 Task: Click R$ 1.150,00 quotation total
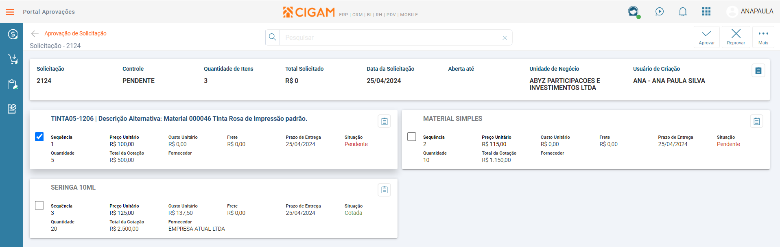tap(496, 160)
